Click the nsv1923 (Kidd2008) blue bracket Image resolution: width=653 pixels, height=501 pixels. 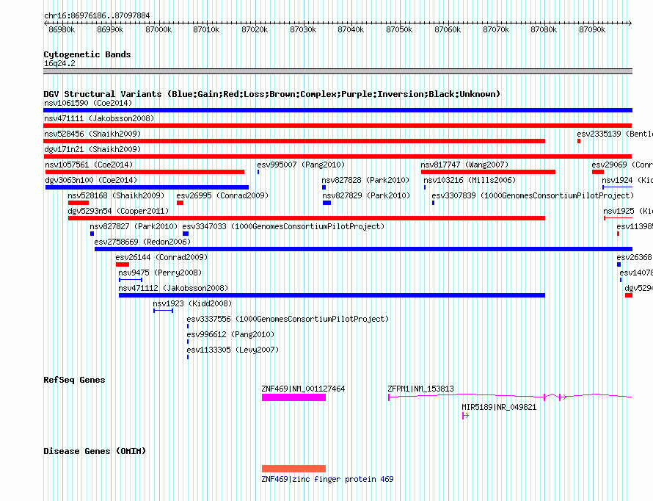[x=163, y=311]
